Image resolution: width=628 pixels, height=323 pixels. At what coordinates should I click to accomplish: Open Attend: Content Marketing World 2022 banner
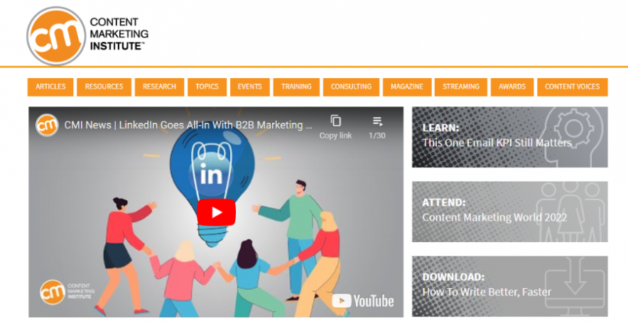point(510,212)
